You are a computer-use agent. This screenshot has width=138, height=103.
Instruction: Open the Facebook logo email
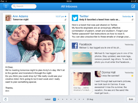75,46
